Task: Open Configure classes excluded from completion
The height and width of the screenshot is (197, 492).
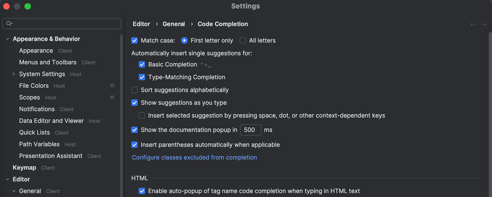Action: point(194,157)
